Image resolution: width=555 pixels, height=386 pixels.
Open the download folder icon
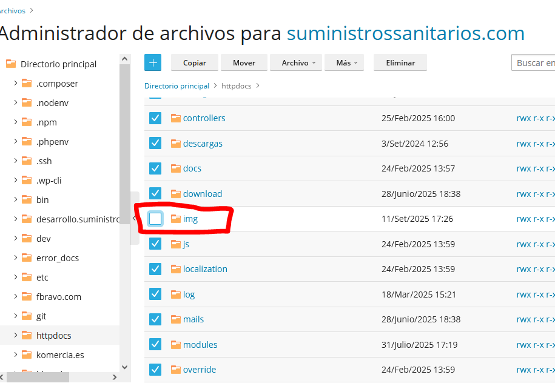click(175, 193)
